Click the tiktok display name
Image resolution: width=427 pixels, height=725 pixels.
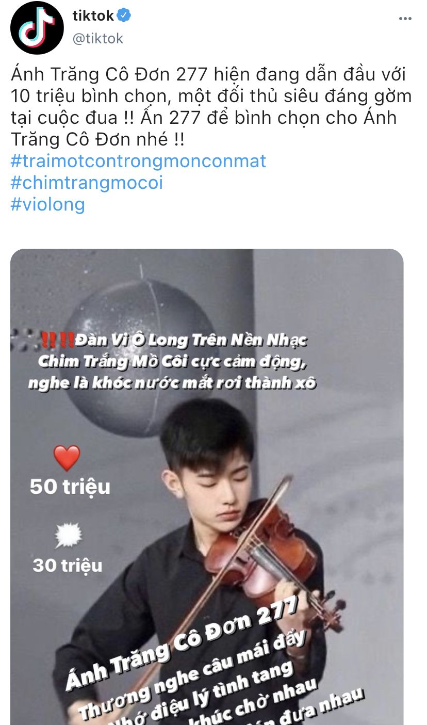pyautogui.click(x=93, y=16)
